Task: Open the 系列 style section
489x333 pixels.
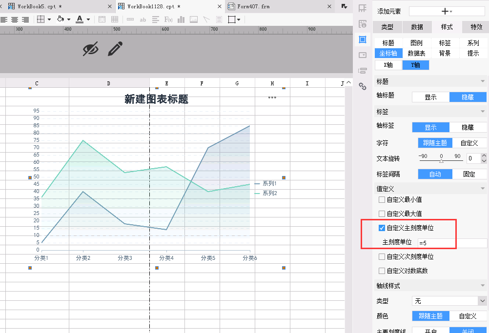Action: pos(473,43)
